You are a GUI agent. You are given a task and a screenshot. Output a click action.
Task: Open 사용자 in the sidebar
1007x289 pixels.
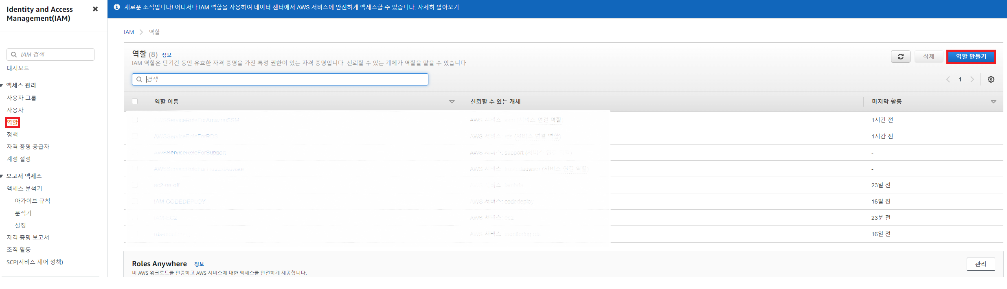(15, 110)
